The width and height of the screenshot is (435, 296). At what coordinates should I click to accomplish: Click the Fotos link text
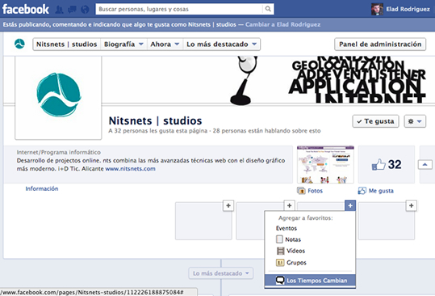tap(315, 191)
